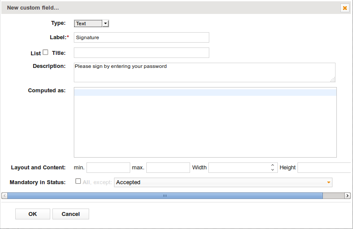353x229 pixels.
Task: Focus the Label field containing Signature
Action: 142,37
